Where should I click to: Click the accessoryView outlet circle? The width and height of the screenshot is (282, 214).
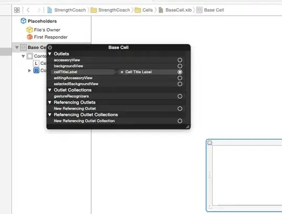[x=180, y=60]
